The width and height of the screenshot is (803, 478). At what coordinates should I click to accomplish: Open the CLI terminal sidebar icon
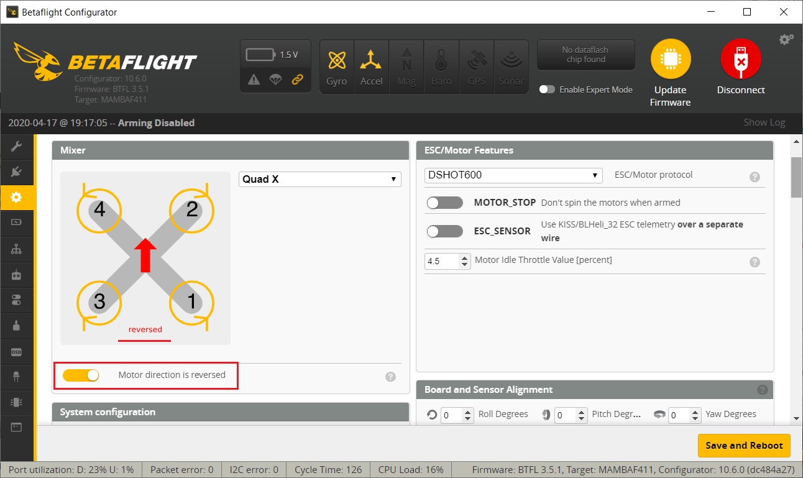(x=16, y=427)
